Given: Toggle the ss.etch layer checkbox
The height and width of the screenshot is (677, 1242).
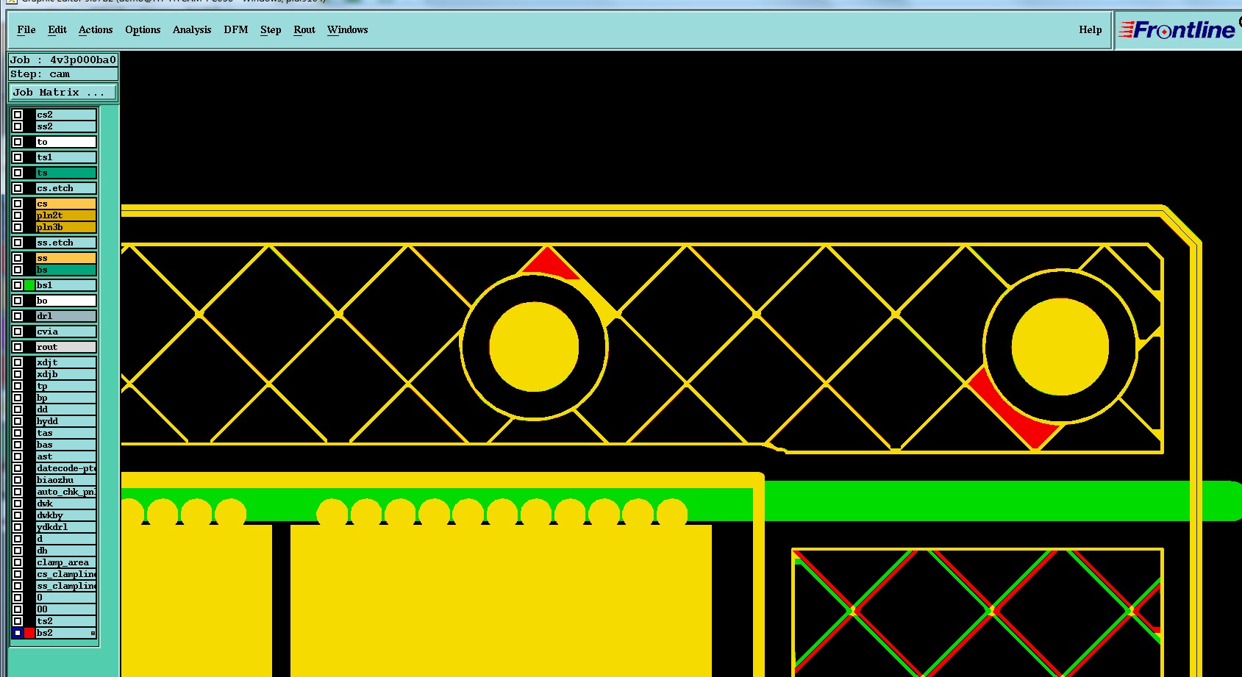Looking at the screenshot, I should (18, 243).
